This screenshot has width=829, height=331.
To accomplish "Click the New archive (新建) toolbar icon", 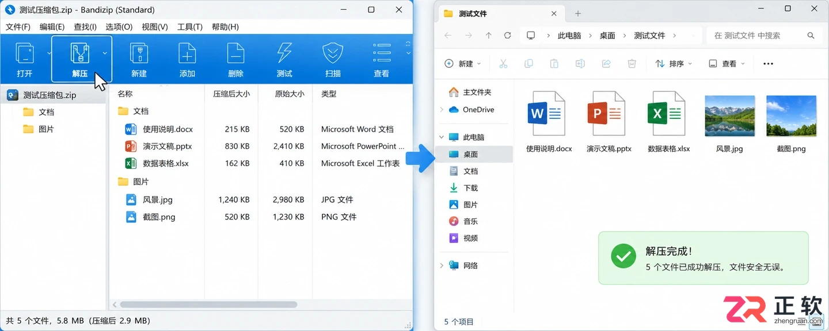I will click(x=139, y=53).
